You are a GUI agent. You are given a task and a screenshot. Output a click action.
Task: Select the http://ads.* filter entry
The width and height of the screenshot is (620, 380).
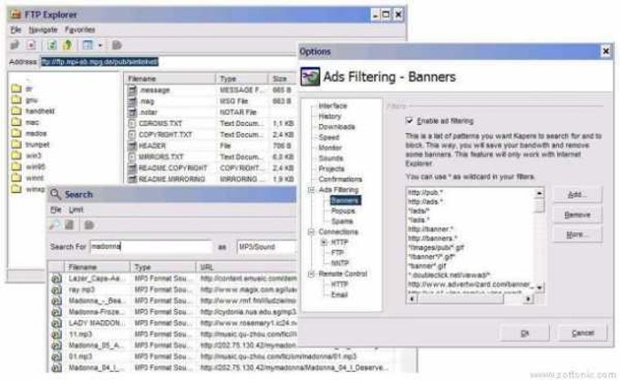pyautogui.click(x=425, y=202)
